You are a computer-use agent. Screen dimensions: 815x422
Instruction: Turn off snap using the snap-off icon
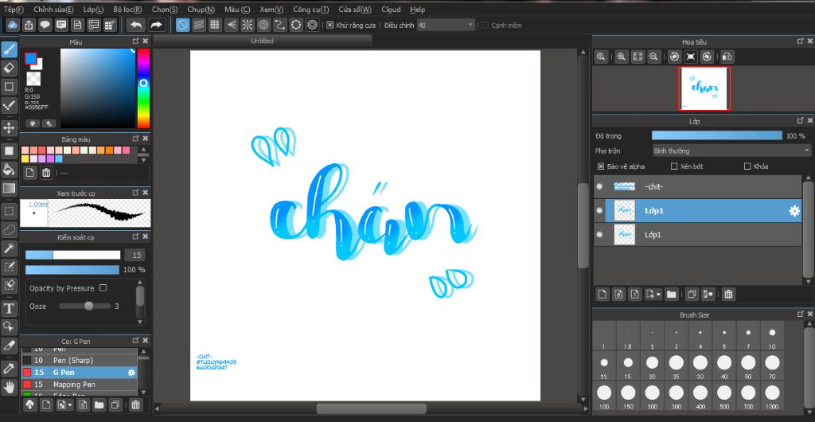182,25
